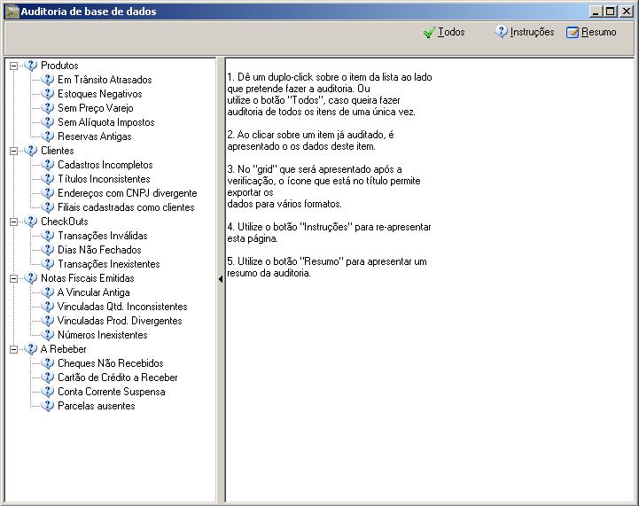The height and width of the screenshot is (506, 639).
Task: Select the Clientes category label
Action: coord(58,151)
